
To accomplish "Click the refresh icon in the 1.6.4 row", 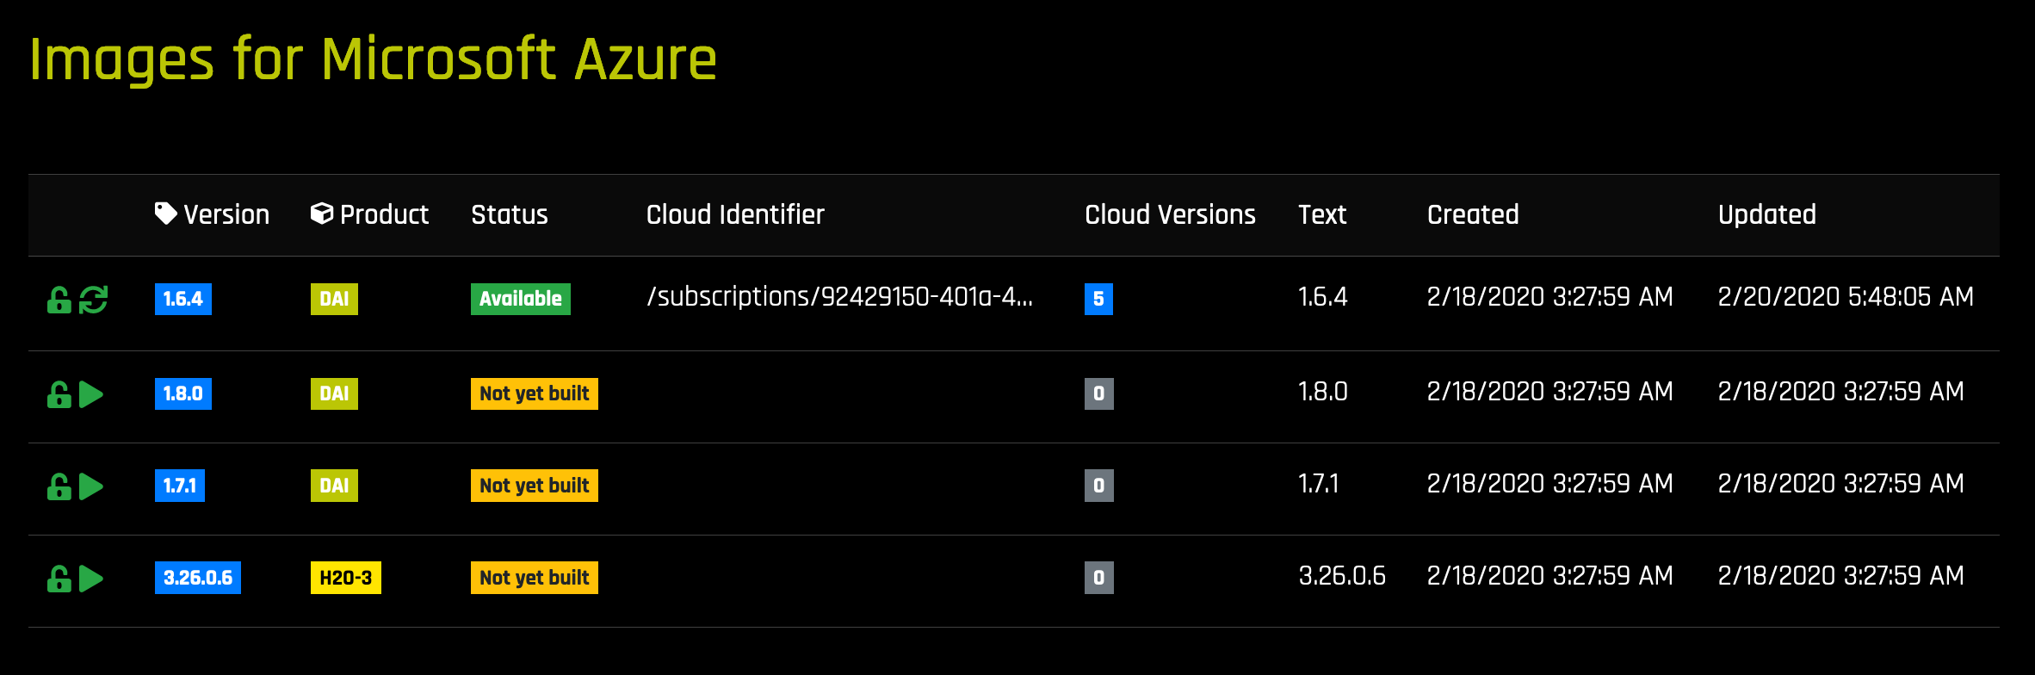I will click(x=93, y=300).
